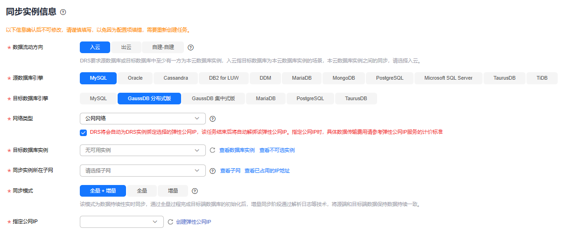Select 全量 only sync mode

point(142,191)
